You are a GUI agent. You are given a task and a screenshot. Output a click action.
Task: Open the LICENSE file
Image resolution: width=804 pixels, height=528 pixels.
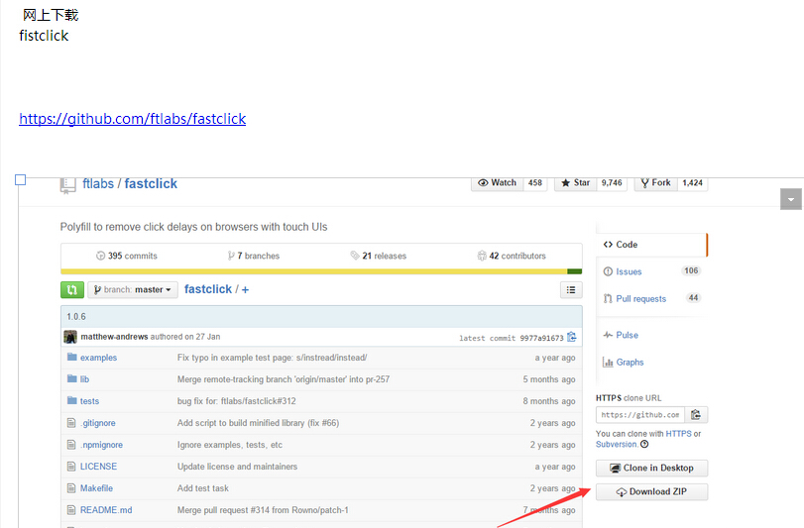pyautogui.click(x=98, y=467)
